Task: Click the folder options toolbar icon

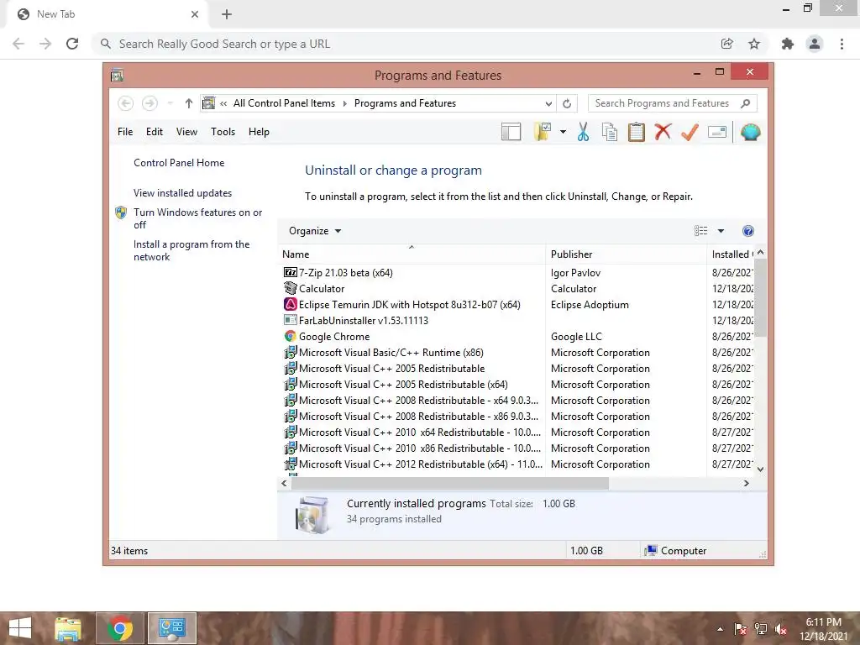Action: coord(542,132)
